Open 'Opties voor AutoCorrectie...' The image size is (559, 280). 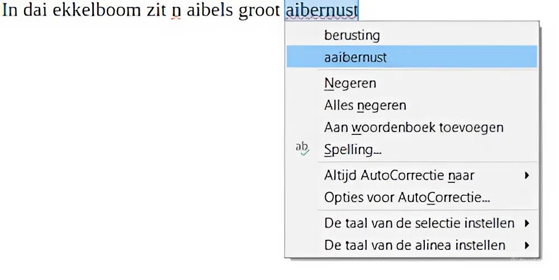coord(407,197)
